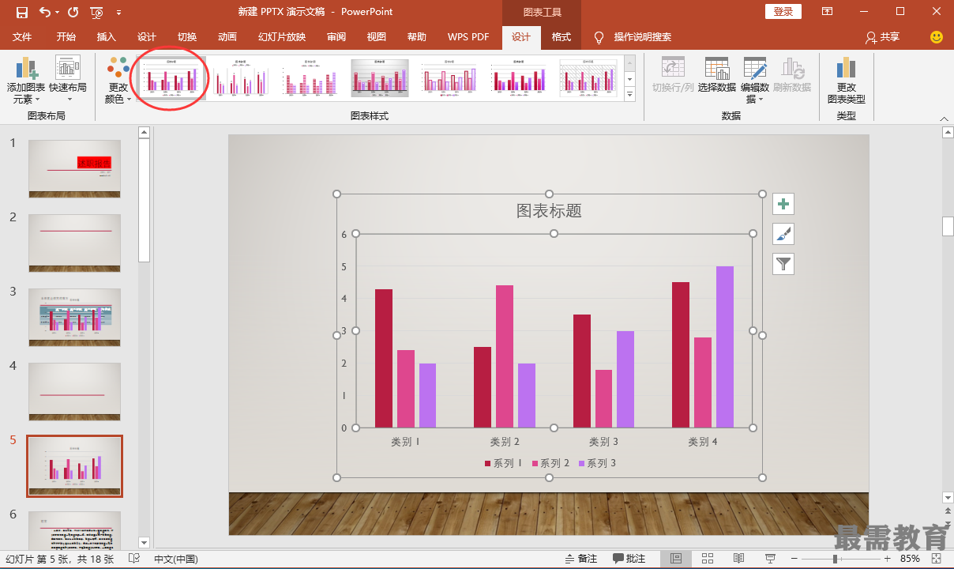Click the 系列 1 legend entry
This screenshot has height=569, width=954.
pos(503,463)
